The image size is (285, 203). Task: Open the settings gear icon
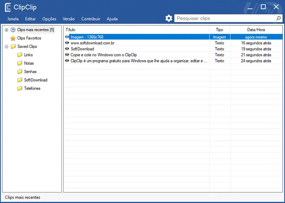(169, 18)
